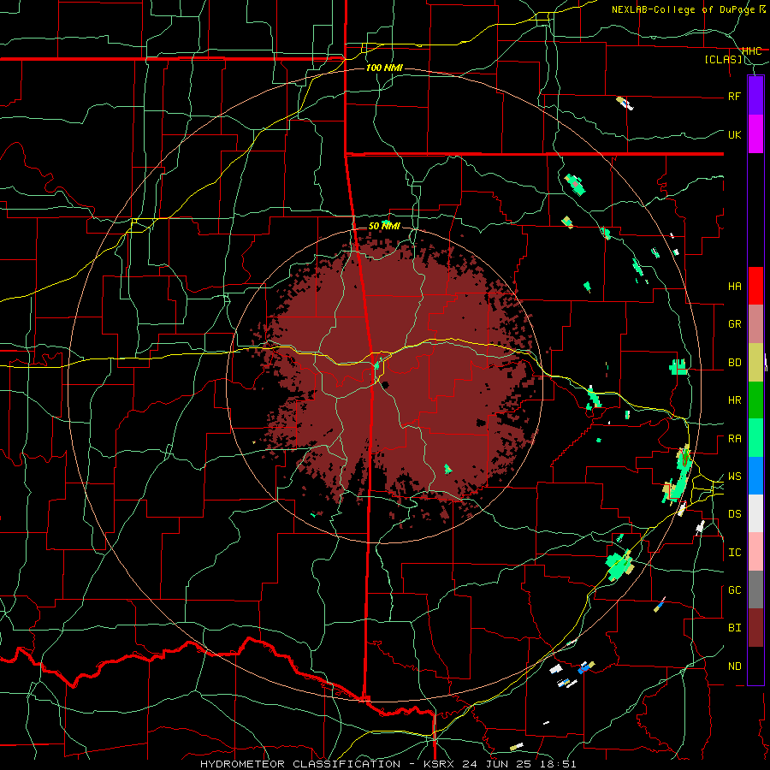This screenshot has height=770, width=770.
Task: Click the light pink IC legend swatch
Action: pos(755,552)
